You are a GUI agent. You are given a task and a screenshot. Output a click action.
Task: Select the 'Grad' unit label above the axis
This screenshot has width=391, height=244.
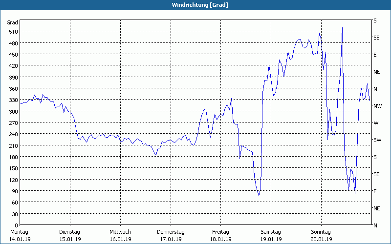[12, 22]
